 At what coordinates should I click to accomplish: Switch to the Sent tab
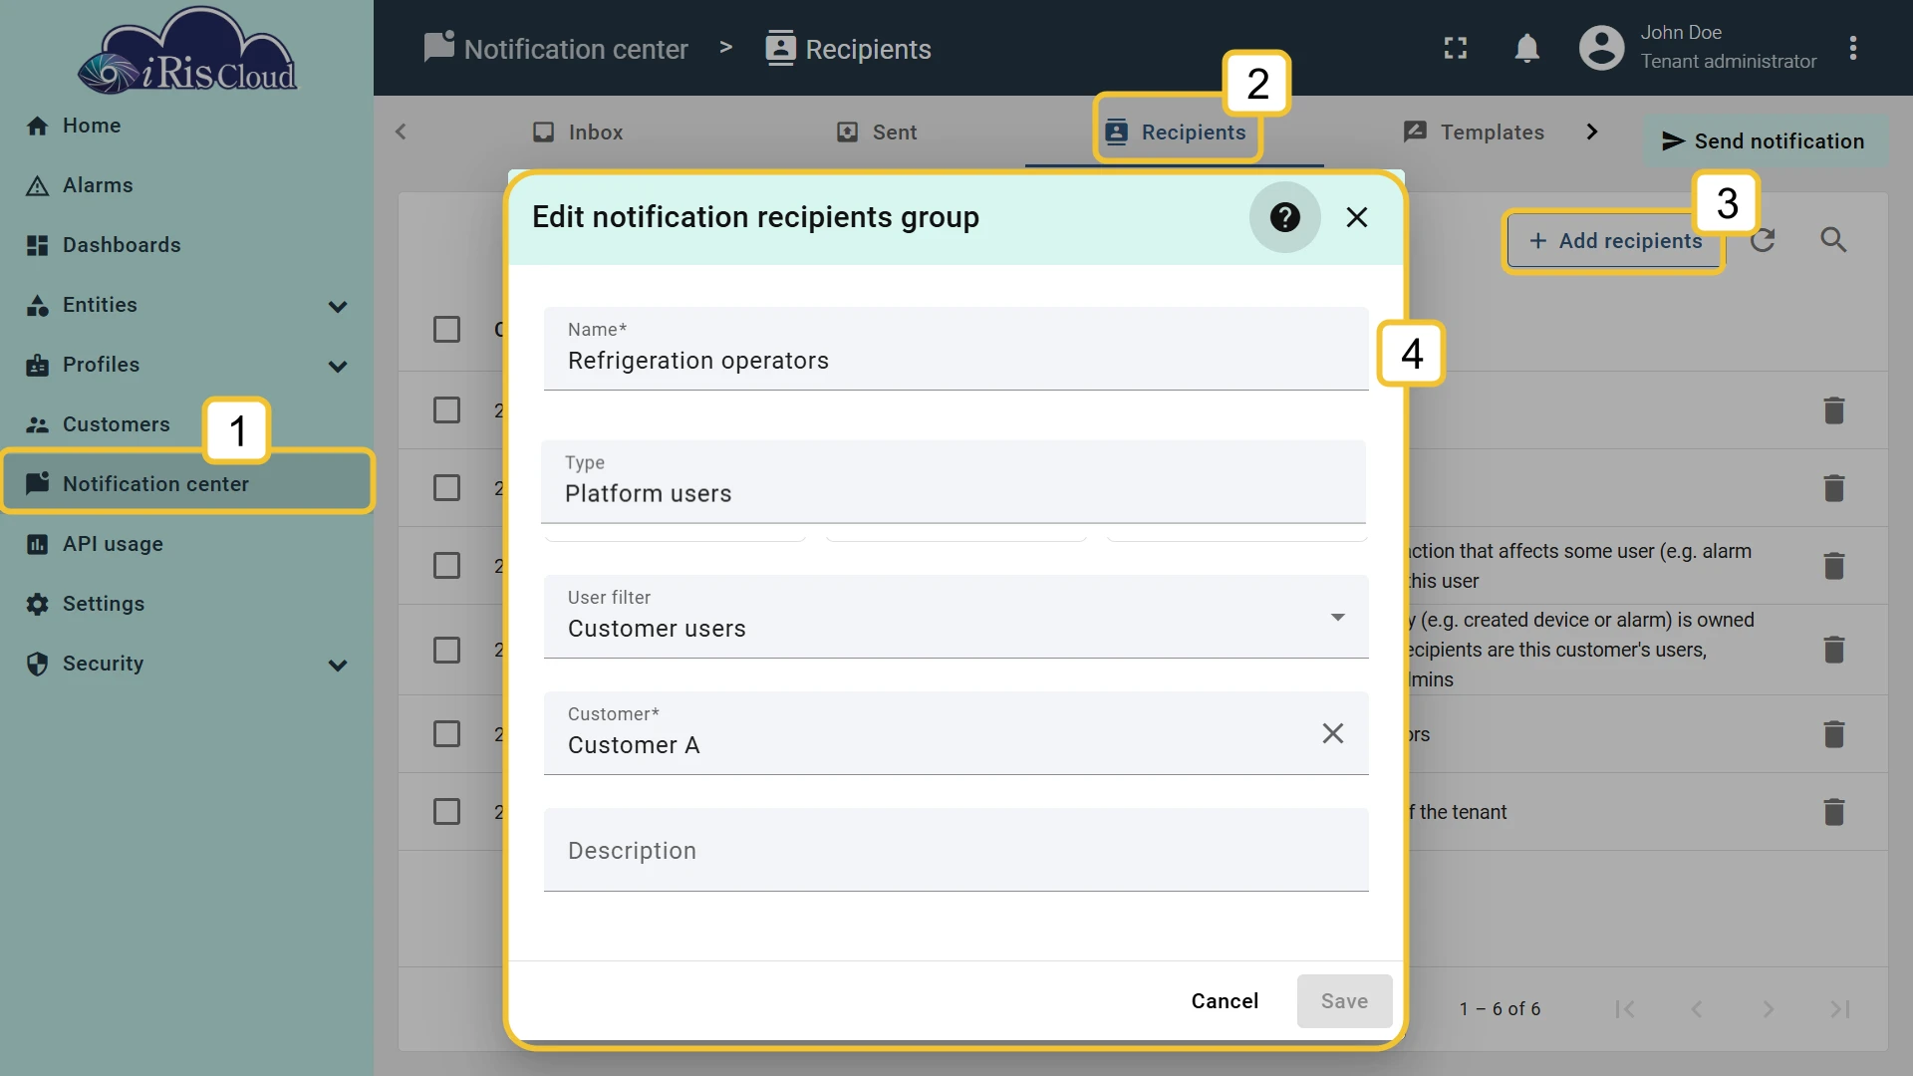(x=877, y=133)
